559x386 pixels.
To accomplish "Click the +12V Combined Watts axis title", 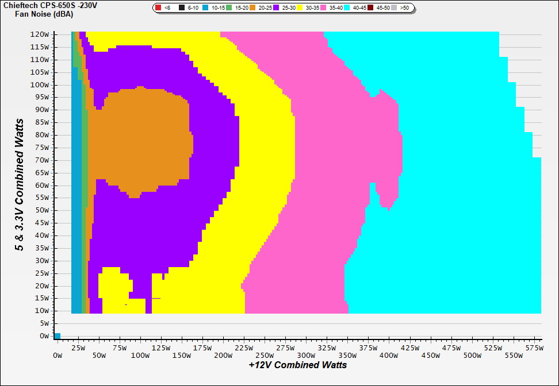I will 297,365.
